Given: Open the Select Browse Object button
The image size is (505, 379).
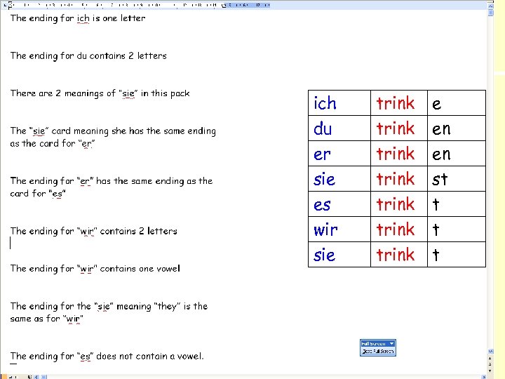Looking at the screenshot, I should [490, 364].
